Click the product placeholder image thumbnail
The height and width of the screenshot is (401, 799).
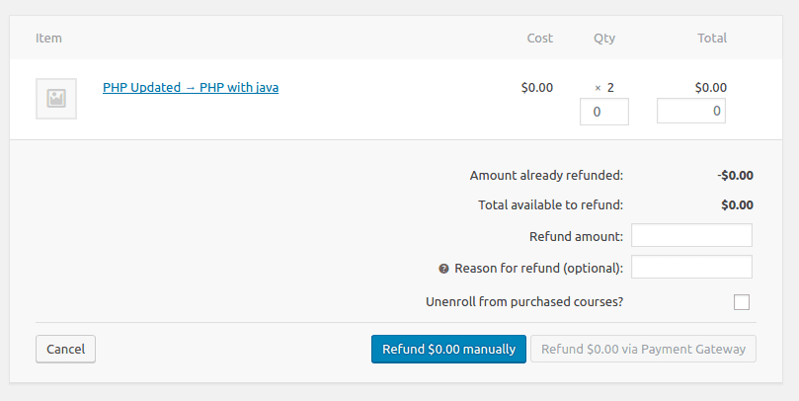[x=56, y=99]
